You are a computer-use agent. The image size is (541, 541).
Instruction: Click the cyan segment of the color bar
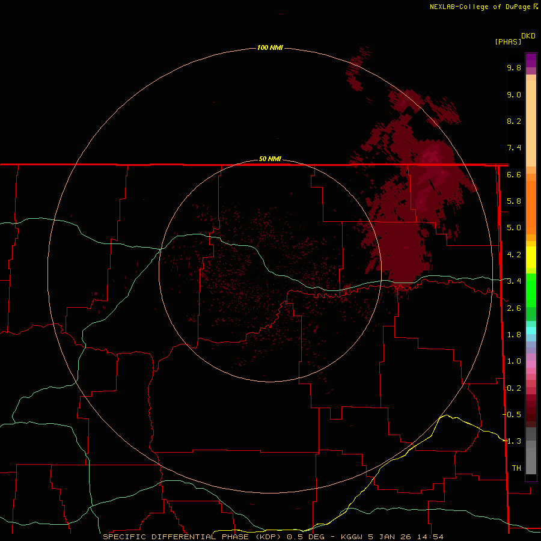[x=531, y=331]
